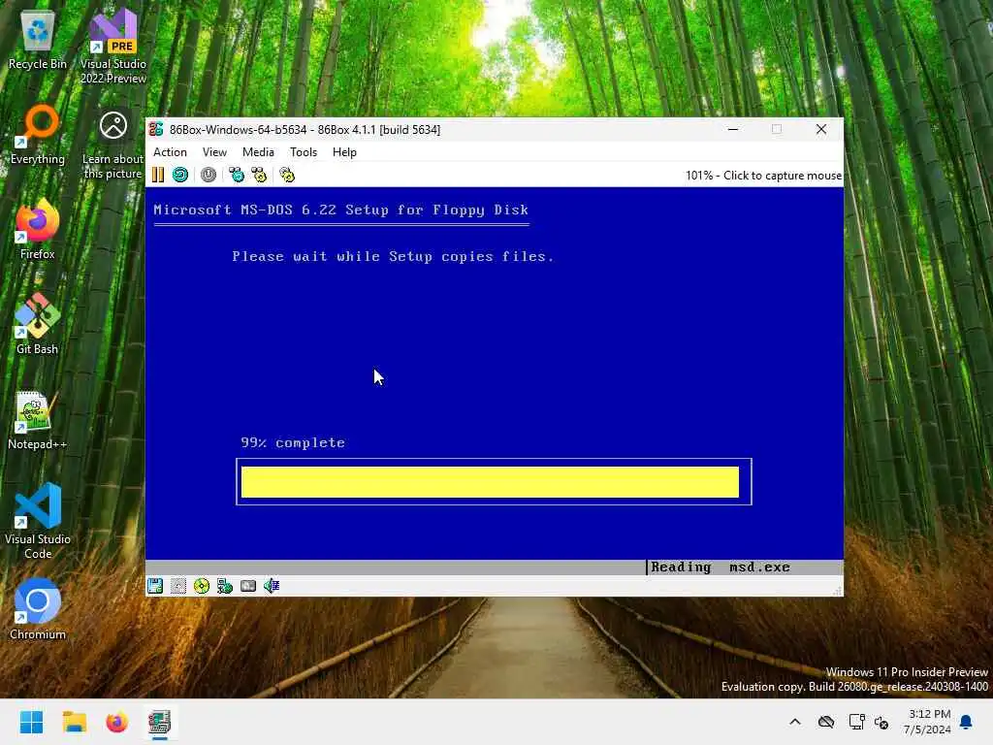Screen dimensions: 993x745
Task: Select the Recycle Bin desktop icon
Action: [x=38, y=40]
